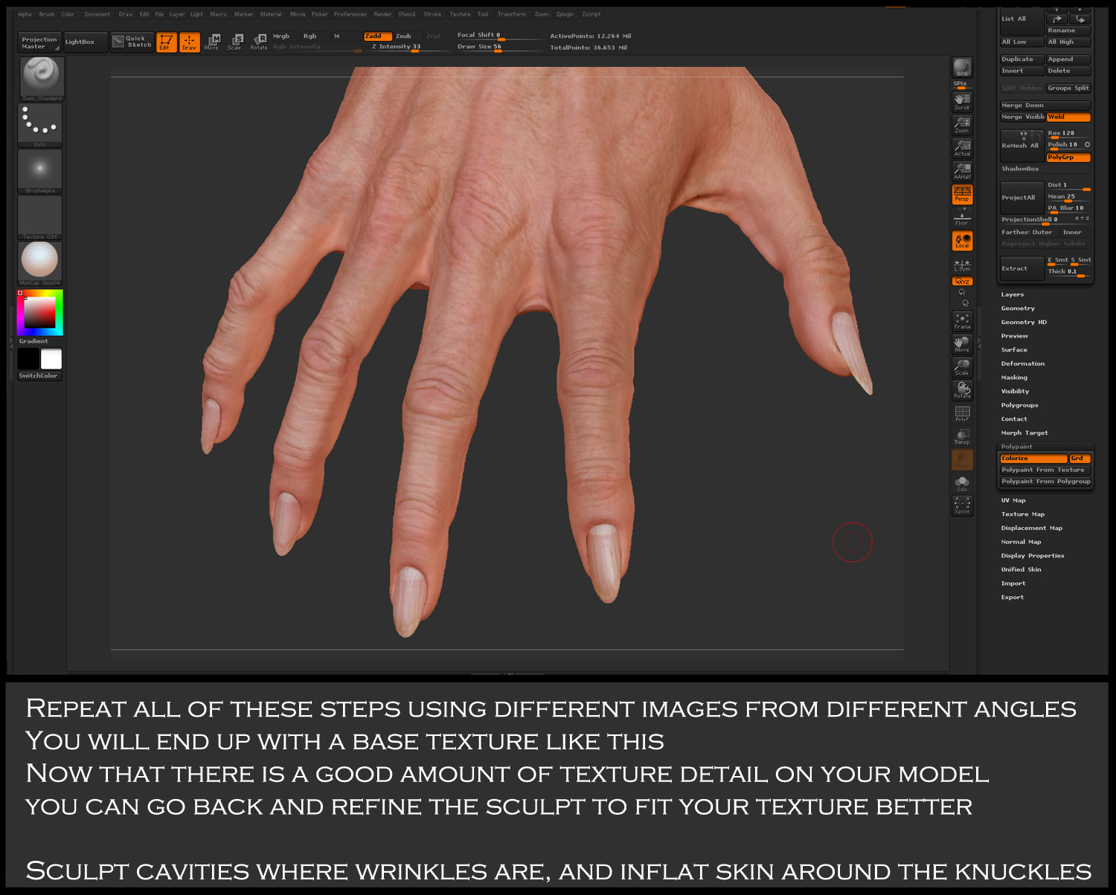
Task: Click the Duplicate subtool button
Action: [1022, 59]
